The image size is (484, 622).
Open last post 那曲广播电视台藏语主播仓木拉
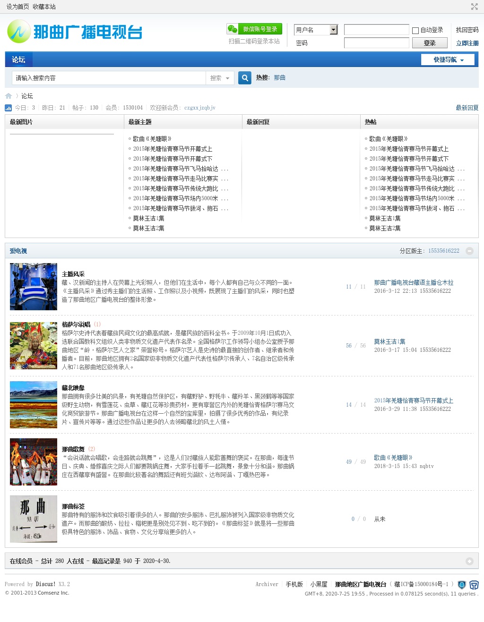pos(414,282)
